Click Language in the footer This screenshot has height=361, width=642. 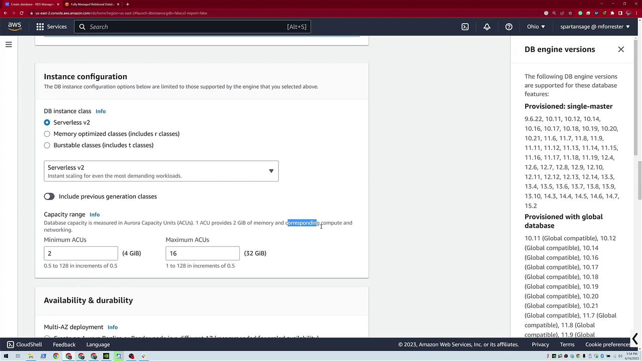pyautogui.click(x=98, y=344)
